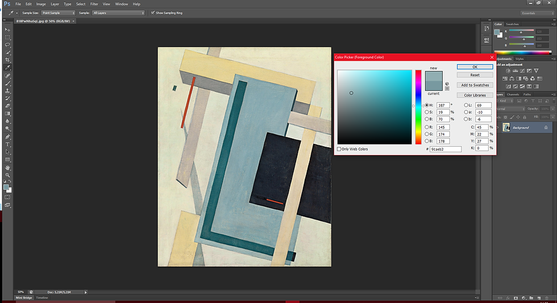Open the Sample Size dropdown

58,13
